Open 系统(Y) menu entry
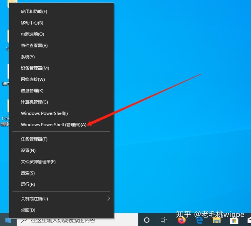Image resolution: width=251 pixels, height=226 pixels. pyautogui.click(x=61, y=57)
